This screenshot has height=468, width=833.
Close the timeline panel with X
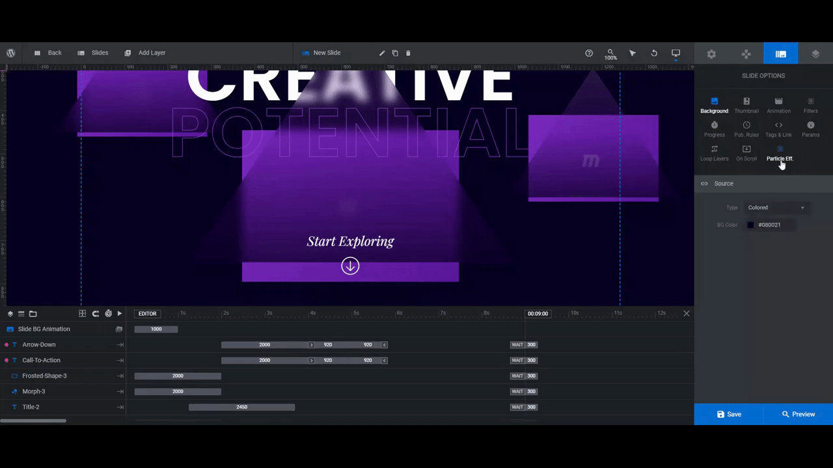pos(686,313)
